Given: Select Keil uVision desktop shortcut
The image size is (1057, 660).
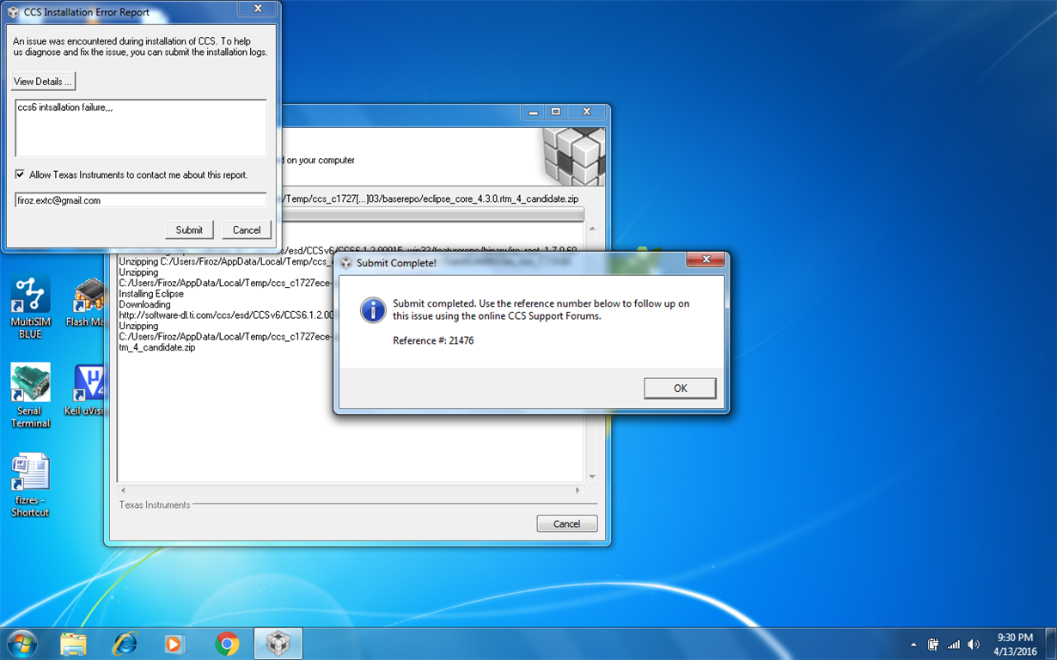Looking at the screenshot, I should (86, 390).
